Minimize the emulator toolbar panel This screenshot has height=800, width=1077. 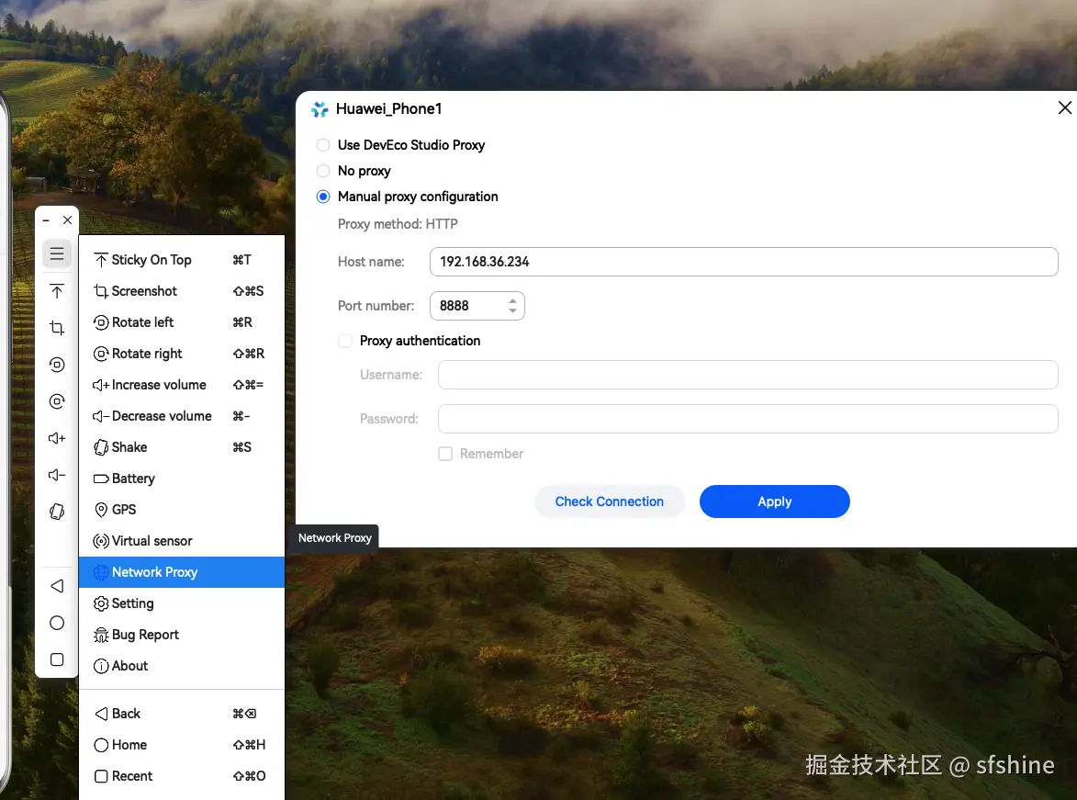click(46, 220)
